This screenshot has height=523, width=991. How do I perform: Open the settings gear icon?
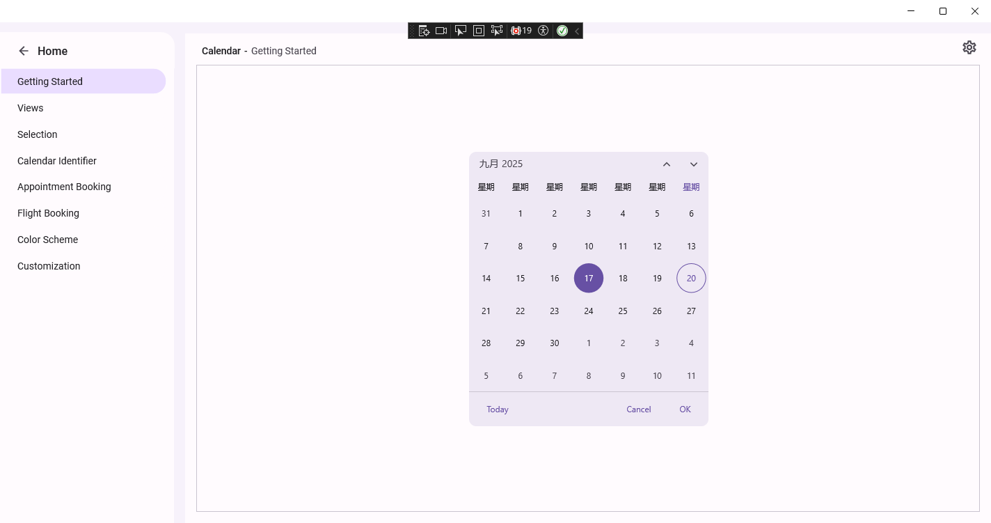click(969, 47)
